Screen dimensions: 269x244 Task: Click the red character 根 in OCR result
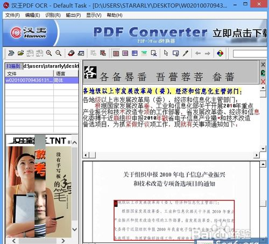coord(98,106)
